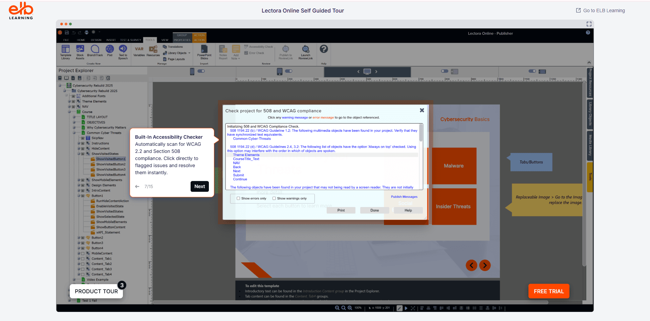
Task: Open the Text to Speech tool
Action: click(123, 52)
